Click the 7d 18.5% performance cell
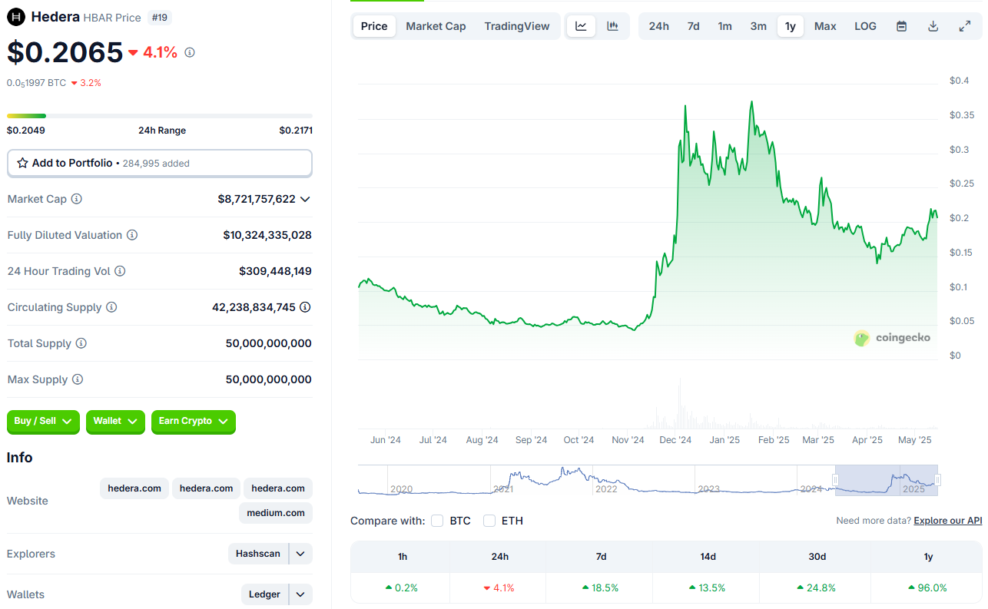This screenshot has width=988, height=609. pyautogui.click(x=601, y=587)
